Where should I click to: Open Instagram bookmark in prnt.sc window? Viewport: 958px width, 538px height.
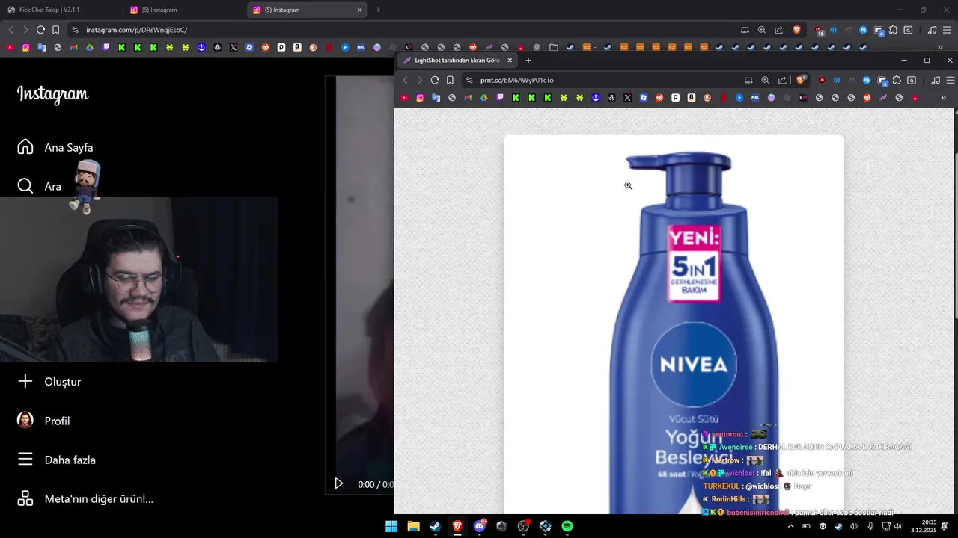420,98
